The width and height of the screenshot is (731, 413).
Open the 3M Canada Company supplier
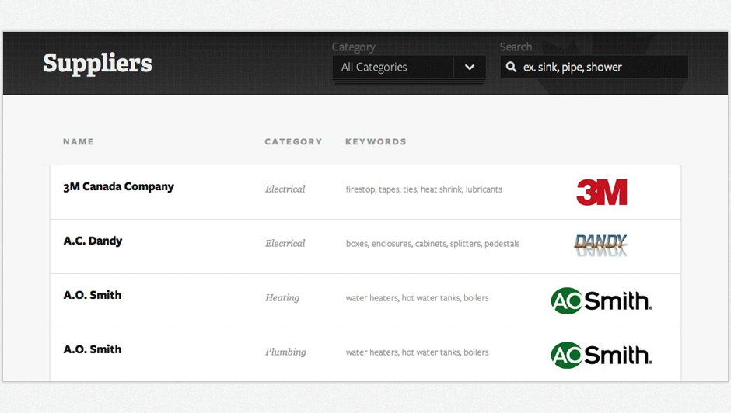118,187
